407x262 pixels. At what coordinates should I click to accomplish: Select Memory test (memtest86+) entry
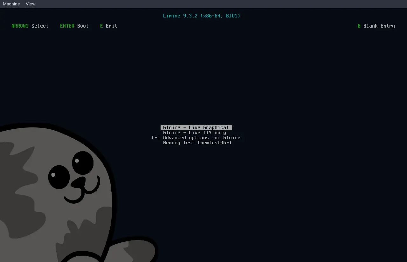pyautogui.click(x=197, y=143)
